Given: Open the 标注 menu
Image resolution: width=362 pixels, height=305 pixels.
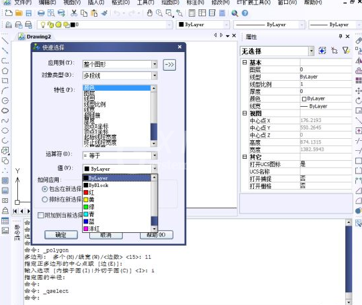Looking at the screenshot, I should [195, 2].
